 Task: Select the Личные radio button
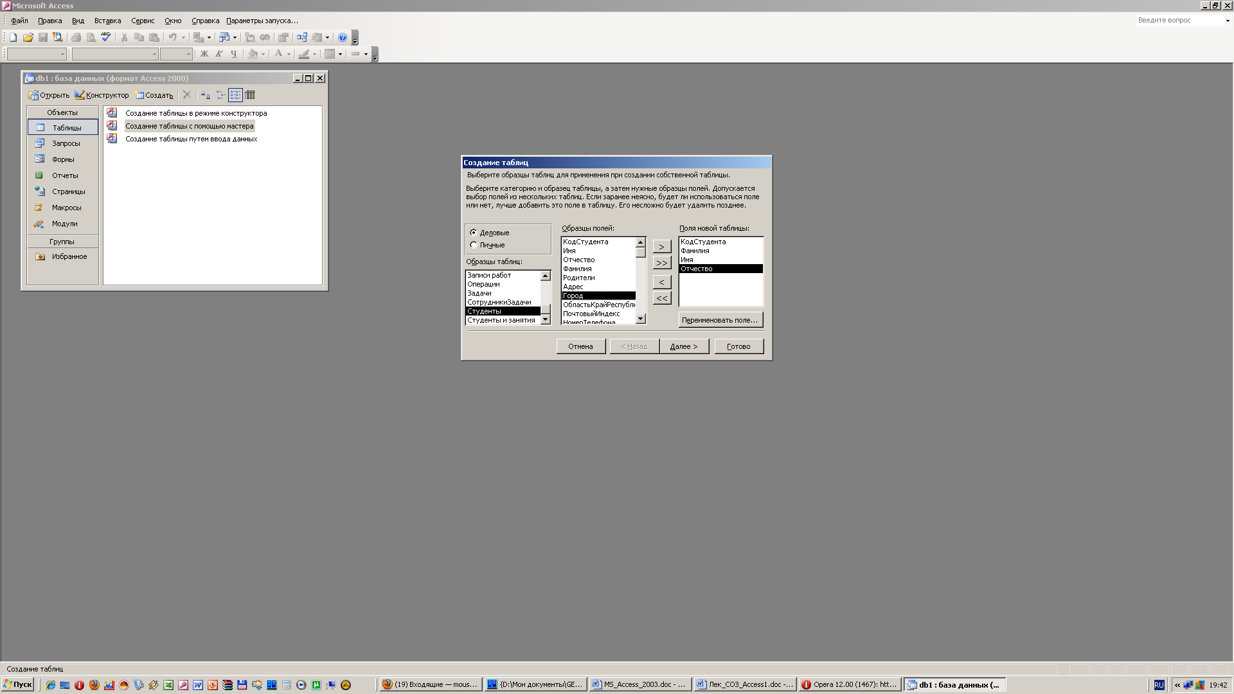click(474, 245)
